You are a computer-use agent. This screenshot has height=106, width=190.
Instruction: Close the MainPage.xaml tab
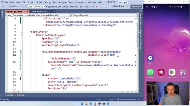click(27, 11)
